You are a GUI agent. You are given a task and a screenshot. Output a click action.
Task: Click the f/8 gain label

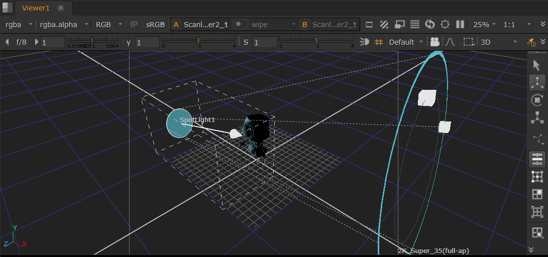(22, 42)
